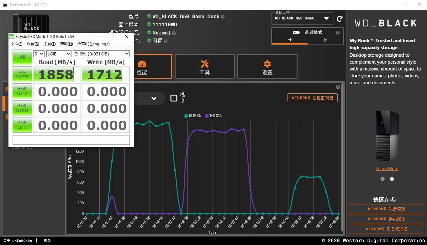
Task: Open CrystalSSDMark 语言(L)(Language) menu
Action: [x=93, y=44]
